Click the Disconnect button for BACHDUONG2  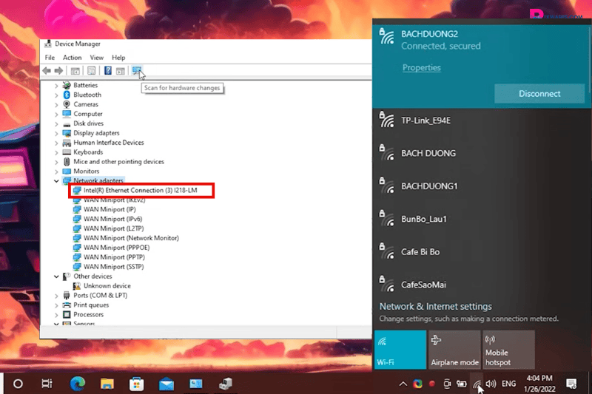[x=539, y=94]
